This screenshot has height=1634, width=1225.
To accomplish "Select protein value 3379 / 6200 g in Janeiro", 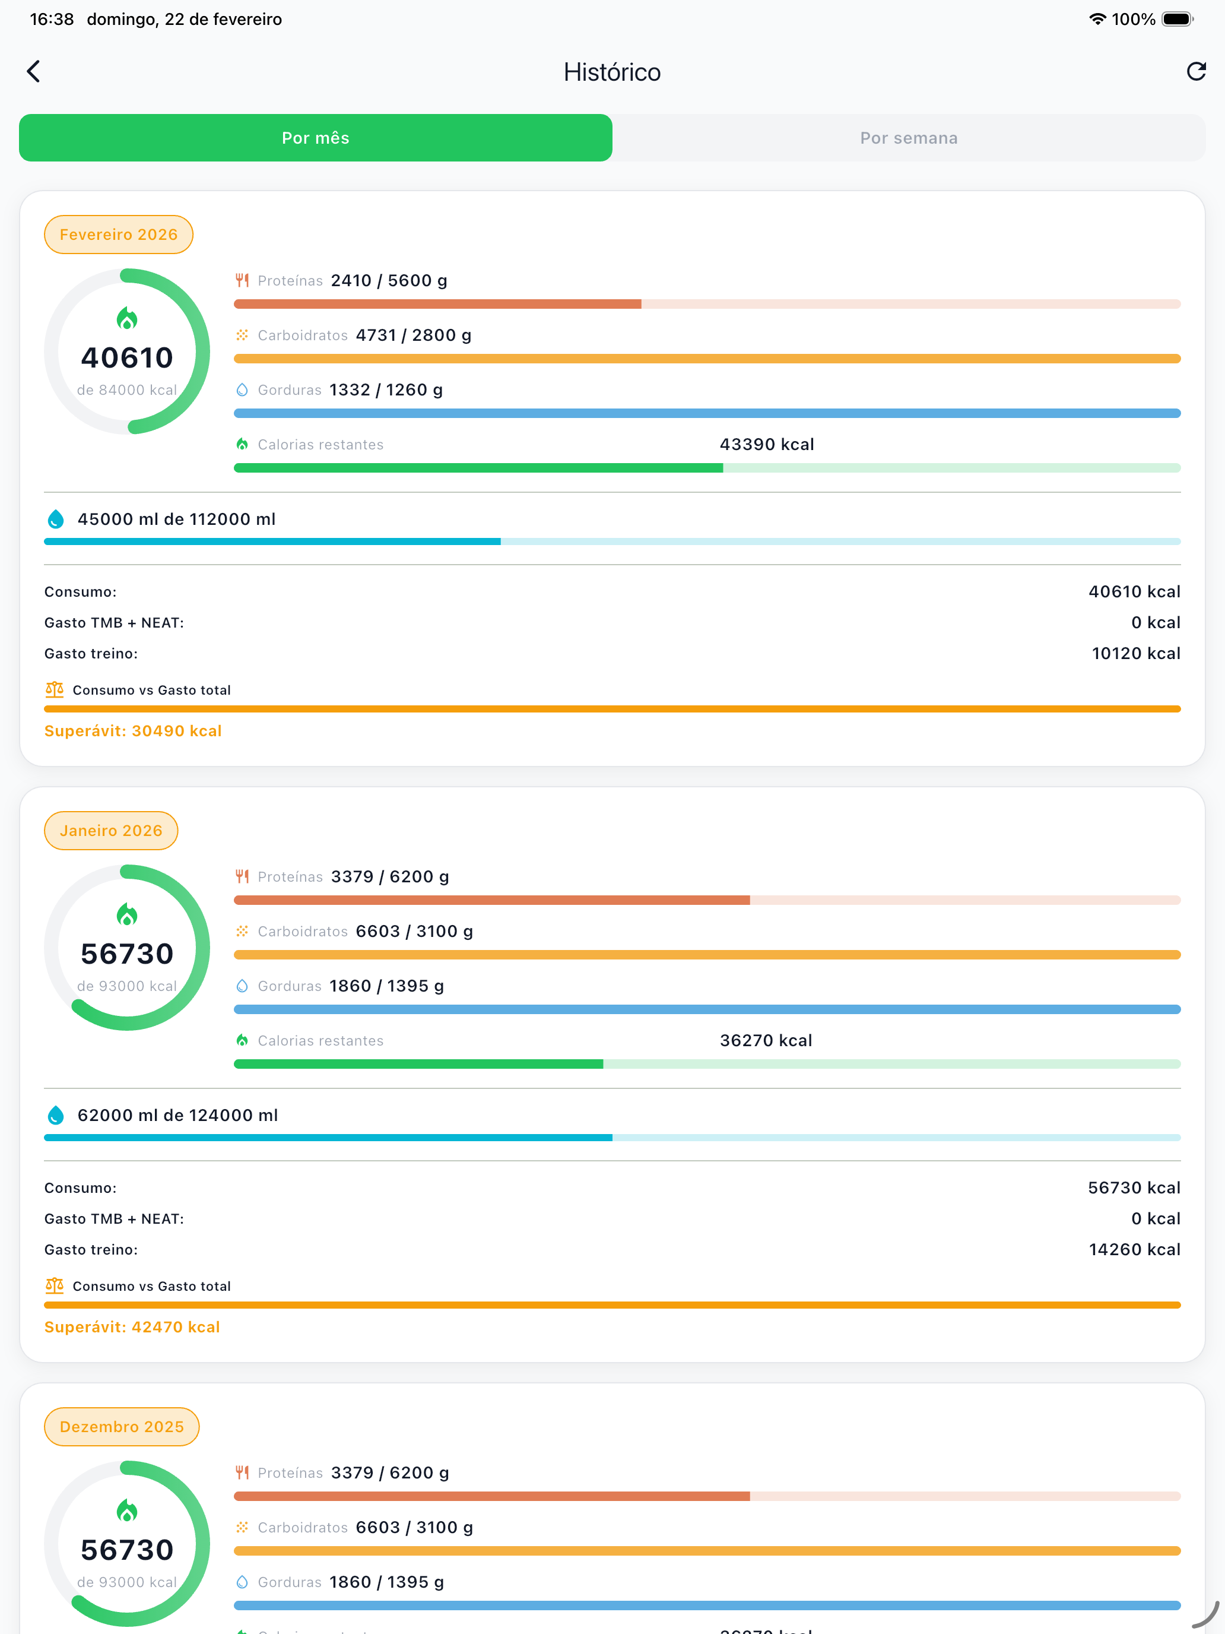I will pos(390,877).
